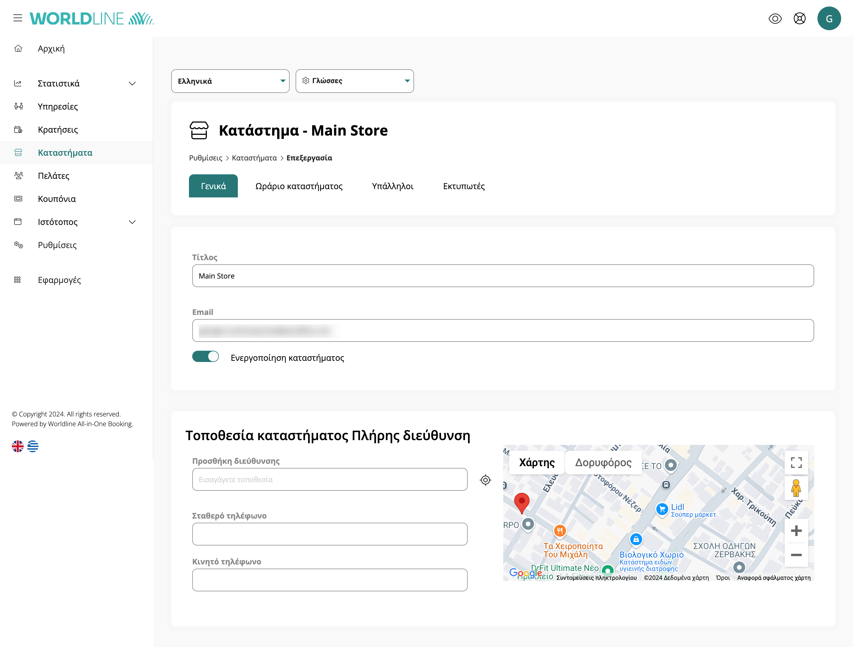
Task: Click the Καταστήματα breadcrumb link
Action: [x=254, y=158]
